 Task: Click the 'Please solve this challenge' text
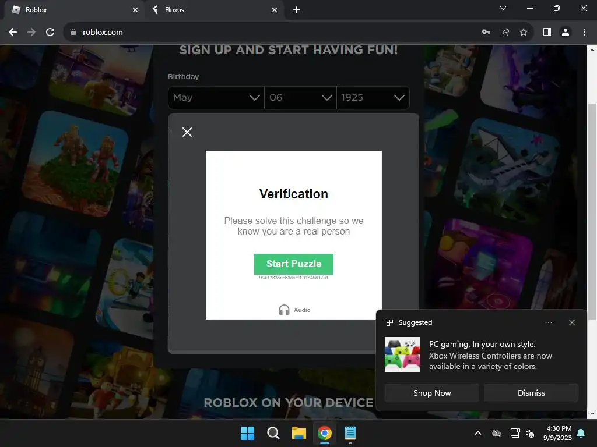click(x=294, y=226)
